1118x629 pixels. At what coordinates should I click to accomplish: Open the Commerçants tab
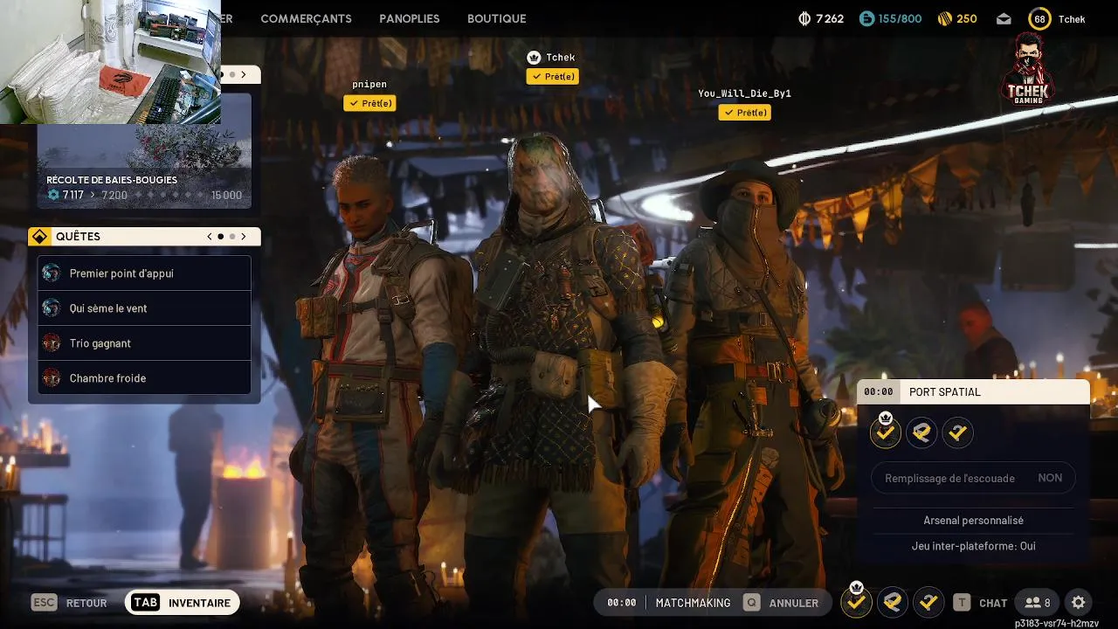306,18
